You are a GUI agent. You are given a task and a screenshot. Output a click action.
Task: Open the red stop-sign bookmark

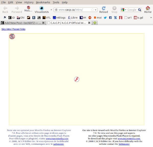[x=90, y=18]
